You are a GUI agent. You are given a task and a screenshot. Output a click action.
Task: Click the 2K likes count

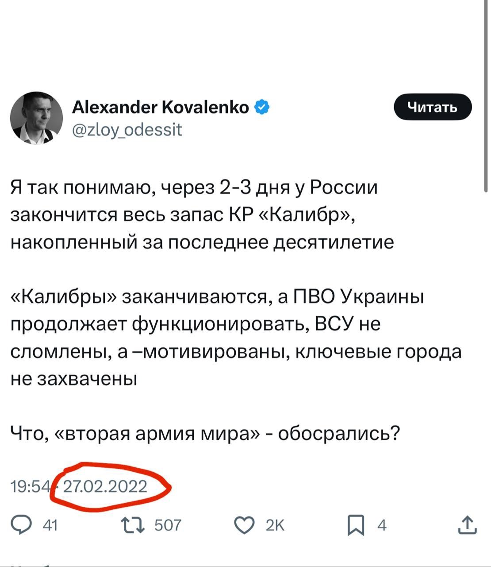click(x=275, y=526)
